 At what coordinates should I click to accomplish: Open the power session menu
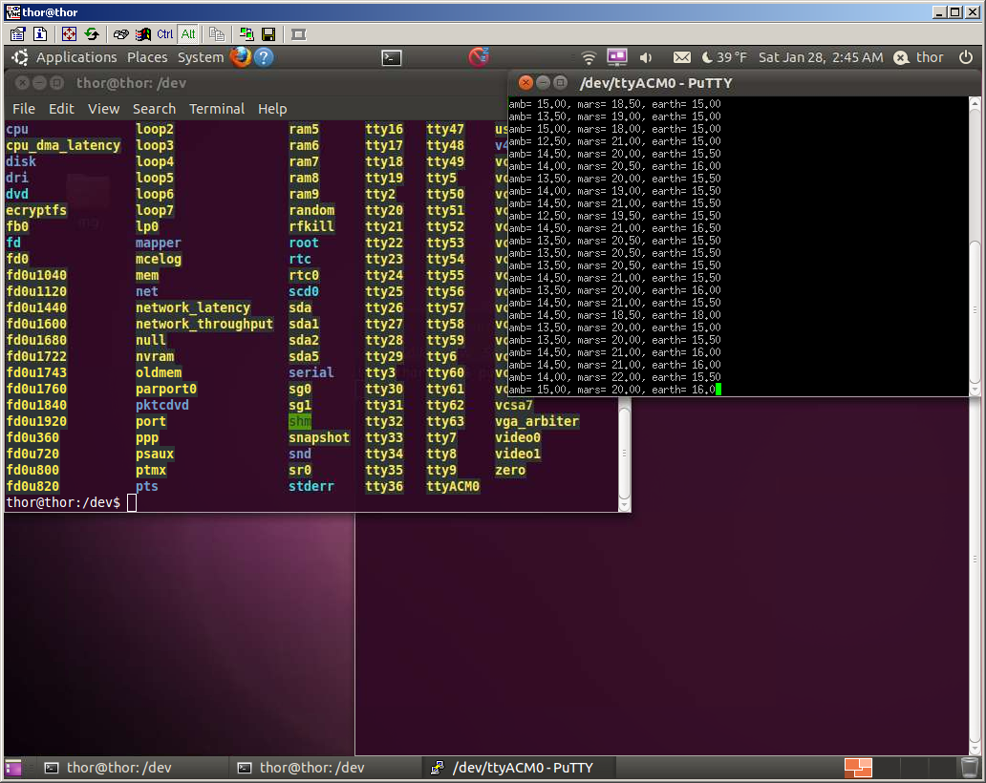[x=965, y=57]
